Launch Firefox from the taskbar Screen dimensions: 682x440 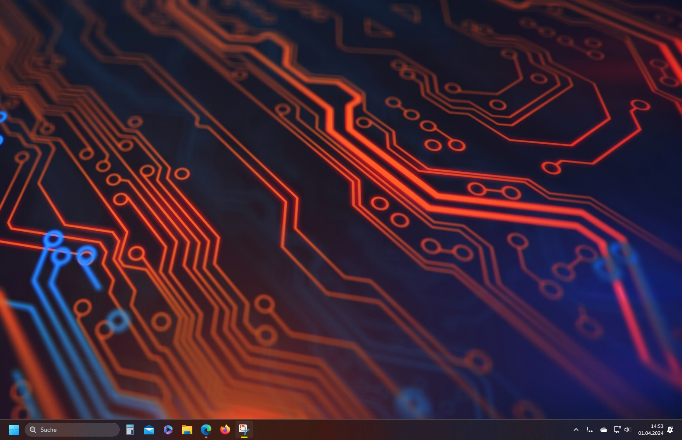tap(225, 430)
